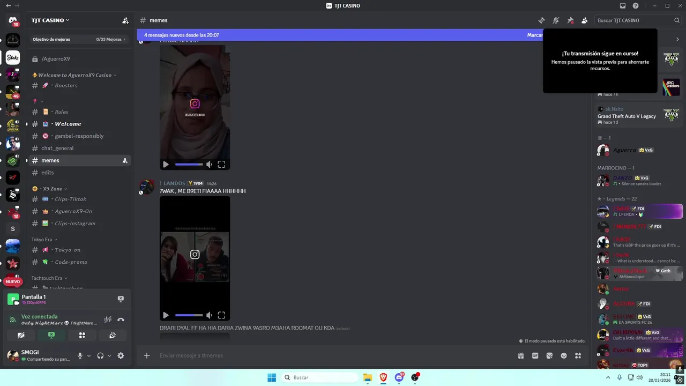Open the soundboard button in voice panel
Screen dimensions: 686x386
(x=113, y=335)
